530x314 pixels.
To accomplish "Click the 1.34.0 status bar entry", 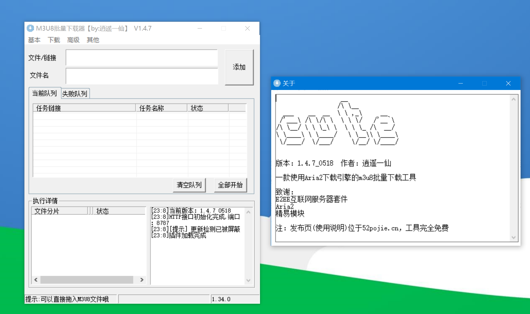I will [221, 299].
